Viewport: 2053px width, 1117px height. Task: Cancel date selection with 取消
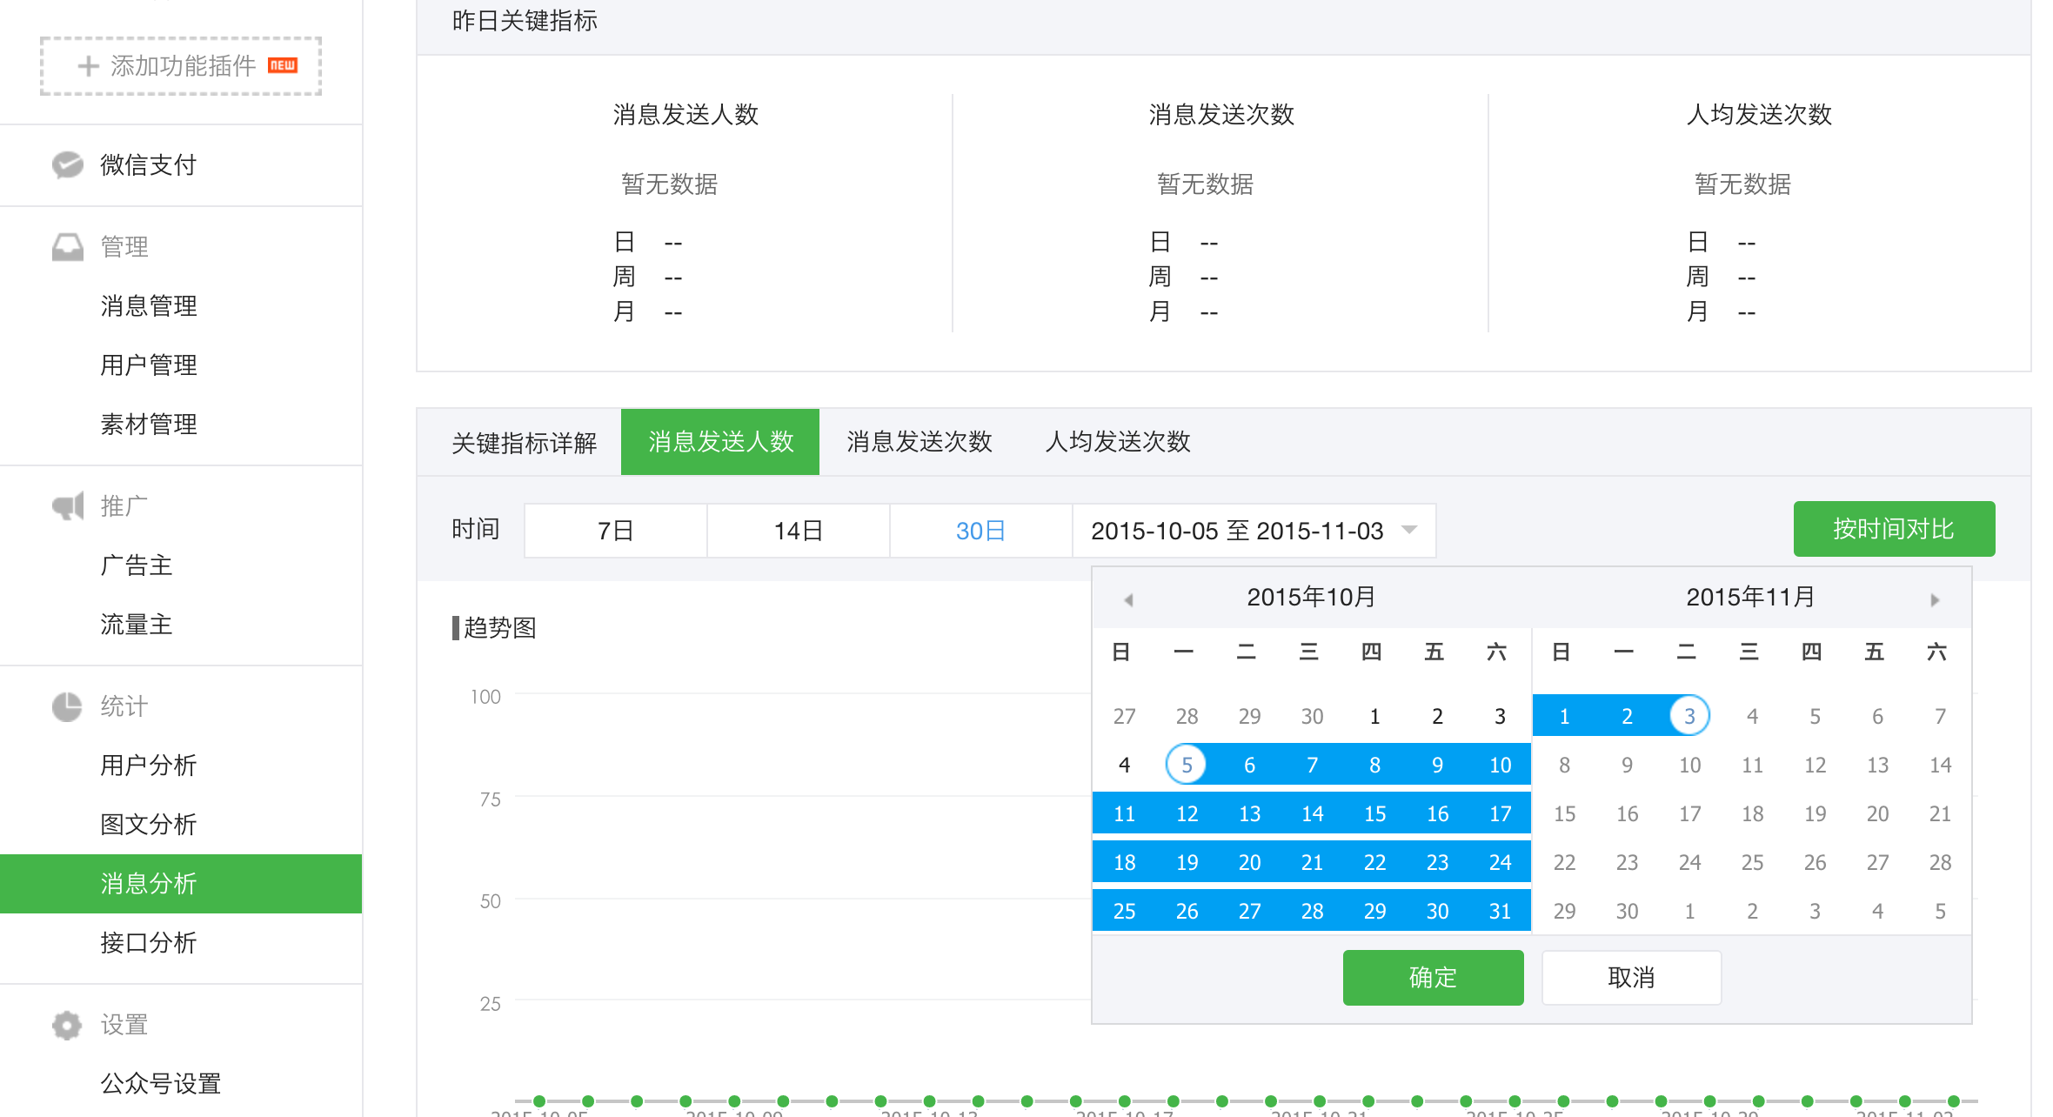point(1631,978)
